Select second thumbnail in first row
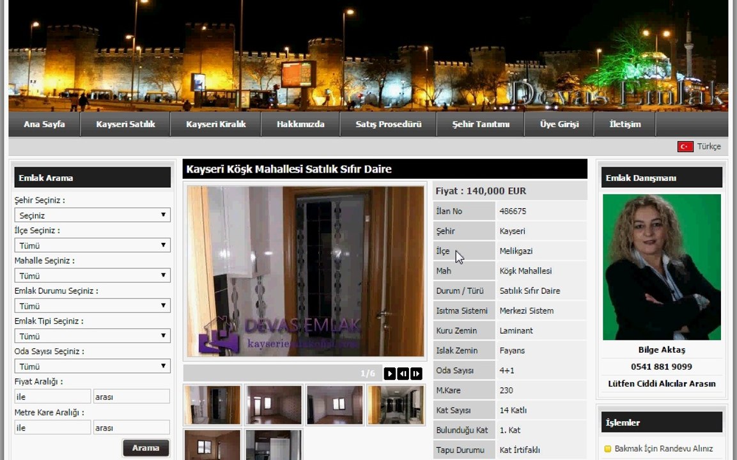The width and height of the screenshot is (737, 460). (273, 405)
